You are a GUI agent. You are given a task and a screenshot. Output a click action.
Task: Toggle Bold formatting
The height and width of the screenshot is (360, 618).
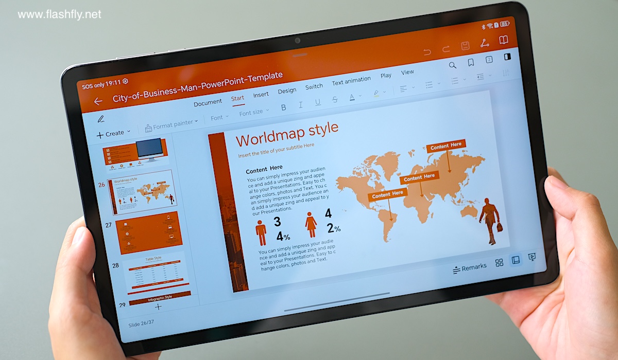click(x=283, y=107)
